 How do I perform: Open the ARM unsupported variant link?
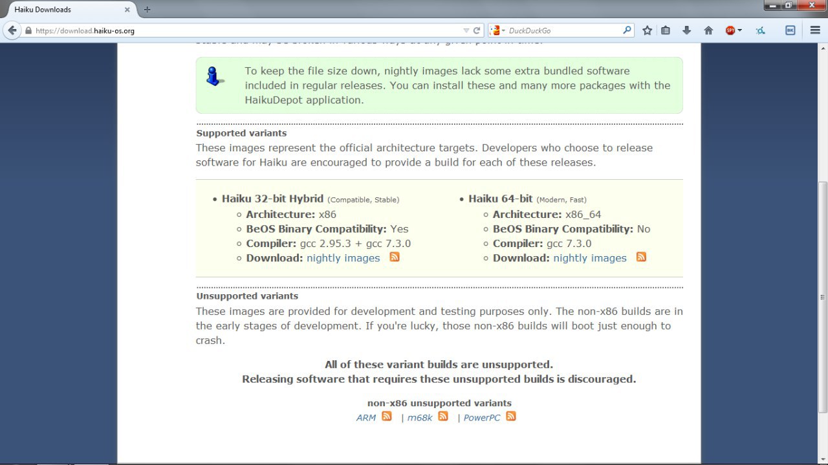(366, 418)
